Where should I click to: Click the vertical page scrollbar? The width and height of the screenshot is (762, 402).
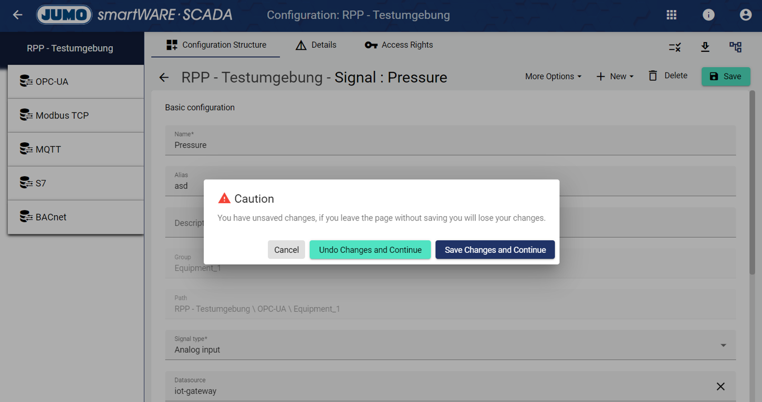pyautogui.click(x=752, y=184)
